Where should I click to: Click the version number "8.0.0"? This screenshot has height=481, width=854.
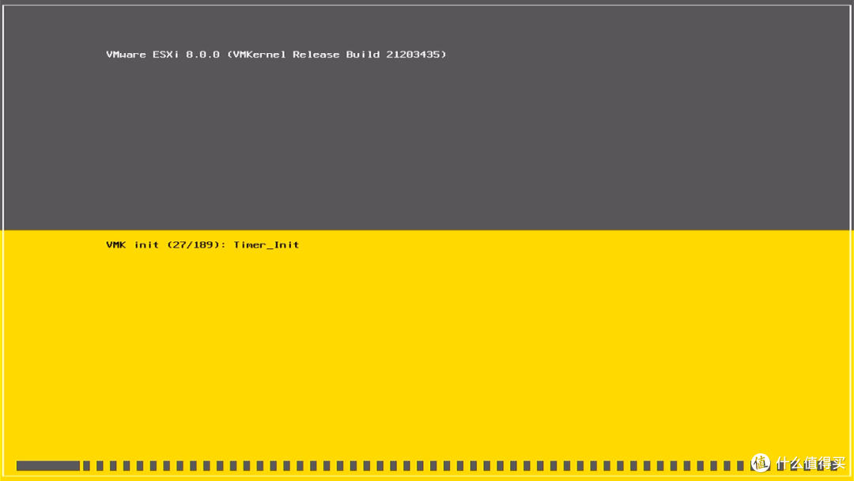[x=202, y=55]
